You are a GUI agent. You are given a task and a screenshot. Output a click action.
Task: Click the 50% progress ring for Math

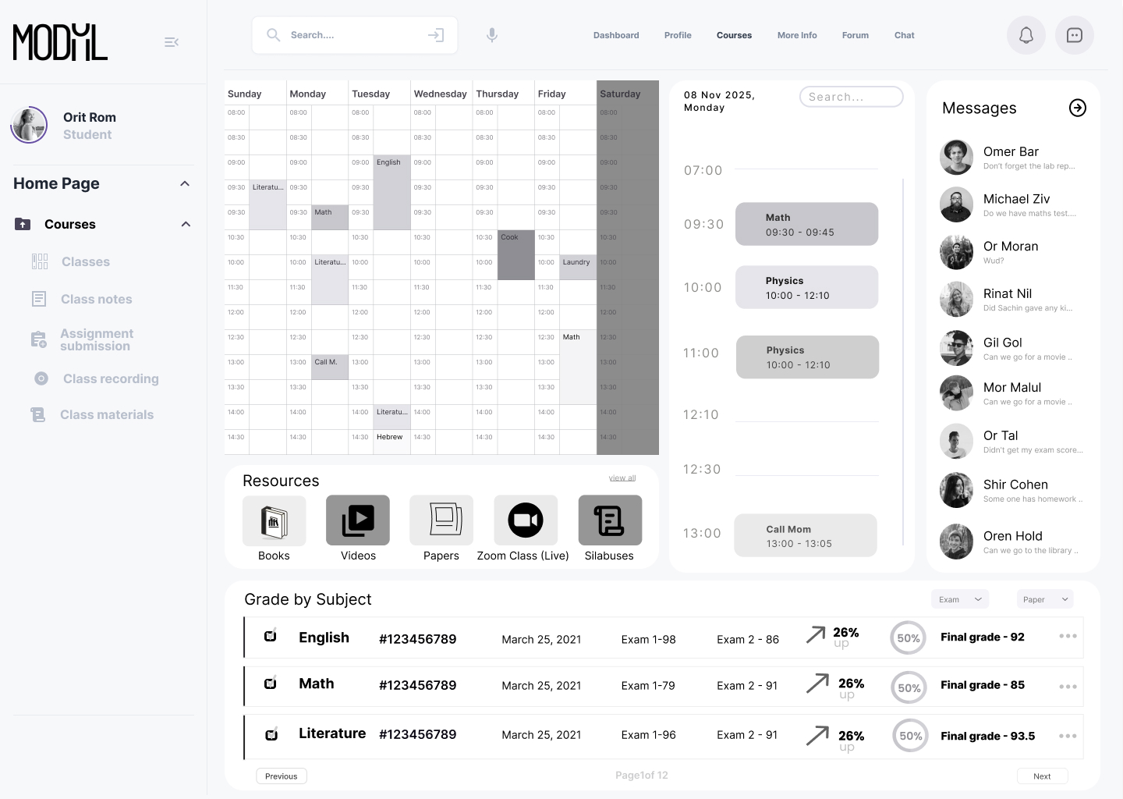[x=909, y=687]
